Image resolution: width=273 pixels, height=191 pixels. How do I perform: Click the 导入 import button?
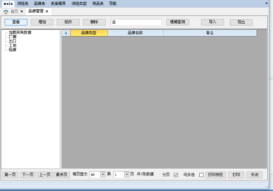tap(212, 22)
